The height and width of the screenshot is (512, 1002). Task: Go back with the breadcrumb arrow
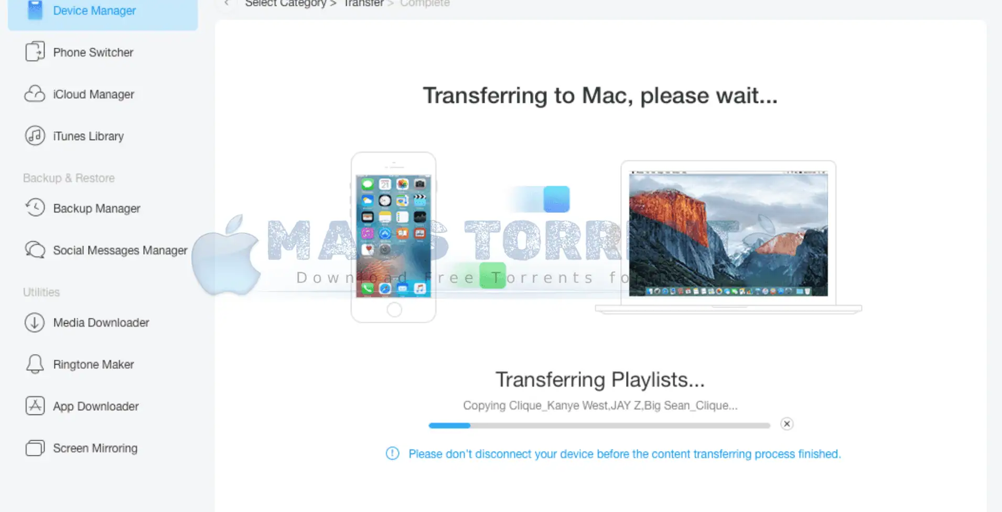coord(227,3)
